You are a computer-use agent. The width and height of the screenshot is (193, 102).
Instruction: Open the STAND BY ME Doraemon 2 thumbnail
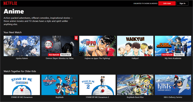click(x=97, y=85)
